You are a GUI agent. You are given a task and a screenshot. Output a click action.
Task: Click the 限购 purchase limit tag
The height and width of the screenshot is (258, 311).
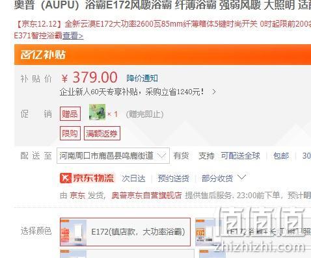[x=70, y=133]
